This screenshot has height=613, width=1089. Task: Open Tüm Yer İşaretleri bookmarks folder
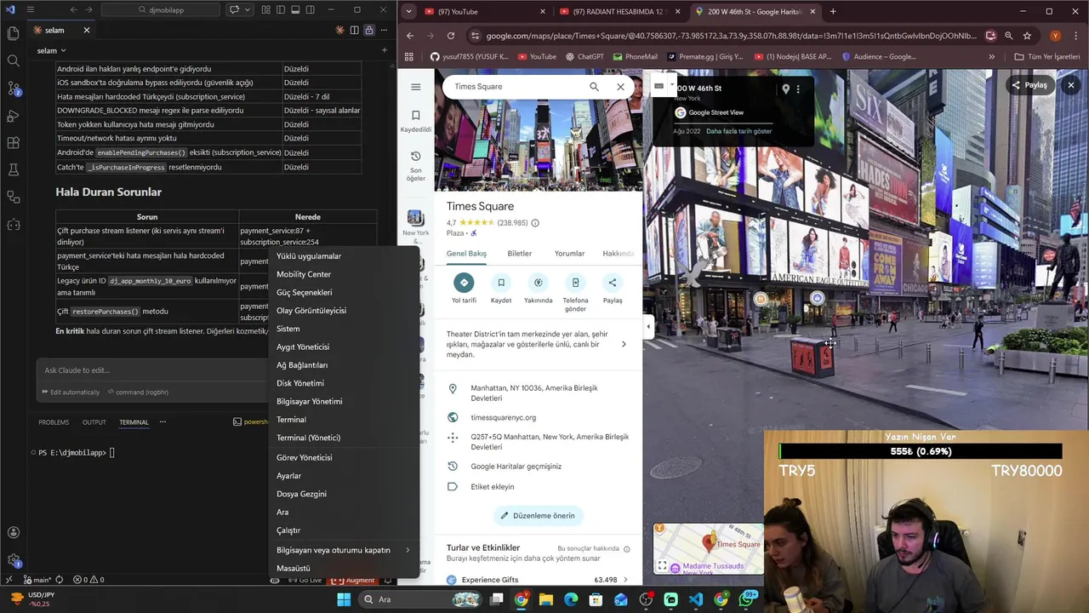coord(1047,57)
